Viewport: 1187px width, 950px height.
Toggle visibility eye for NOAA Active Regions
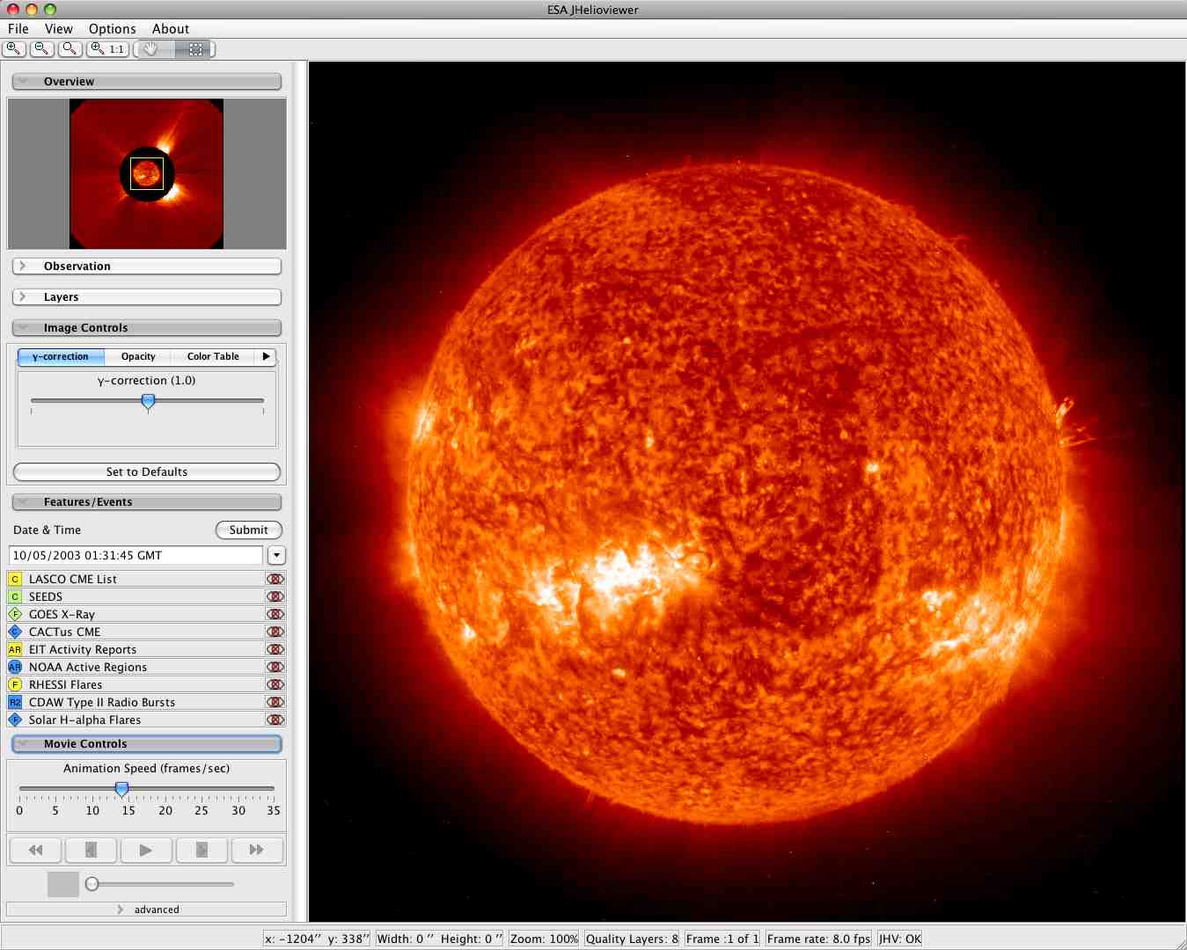[x=275, y=667]
